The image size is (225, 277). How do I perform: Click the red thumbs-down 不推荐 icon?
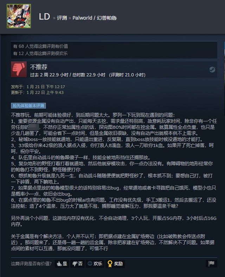tap(19, 69)
